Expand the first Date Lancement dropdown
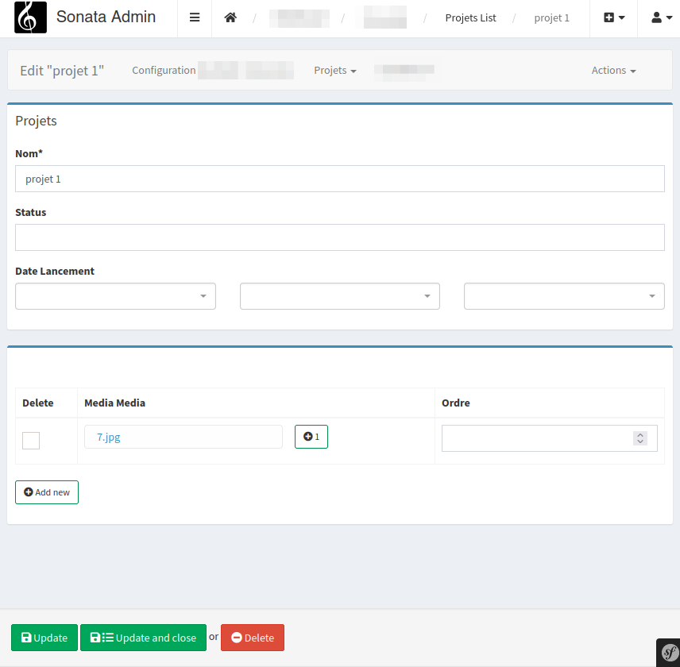680x667 pixels. pyautogui.click(x=116, y=296)
